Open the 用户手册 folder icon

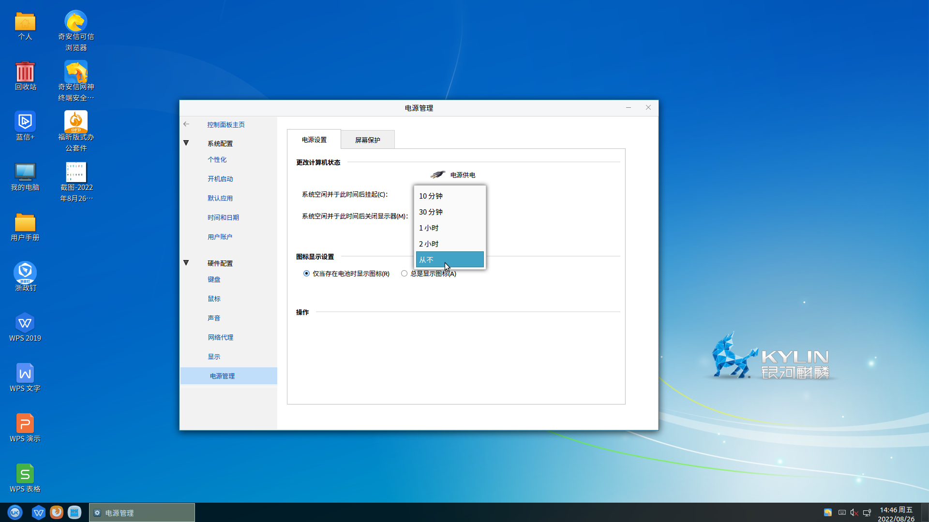point(25,222)
